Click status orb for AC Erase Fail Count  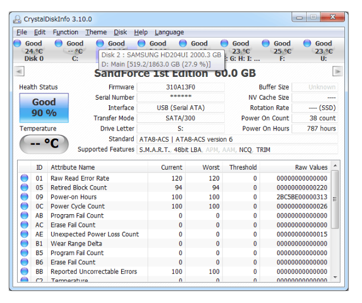[24, 225]
